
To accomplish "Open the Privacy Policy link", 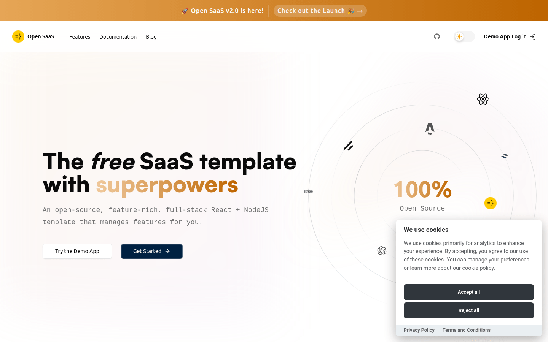I will tap(419, 330).
